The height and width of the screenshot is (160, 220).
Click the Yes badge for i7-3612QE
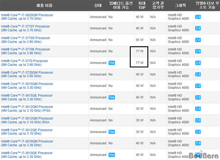pyautogui.click(x=112, y=132)
